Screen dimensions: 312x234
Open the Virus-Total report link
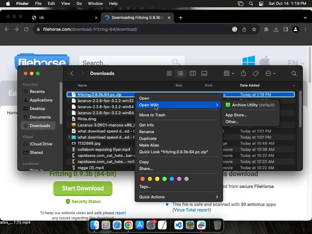(x=191, y=210)
